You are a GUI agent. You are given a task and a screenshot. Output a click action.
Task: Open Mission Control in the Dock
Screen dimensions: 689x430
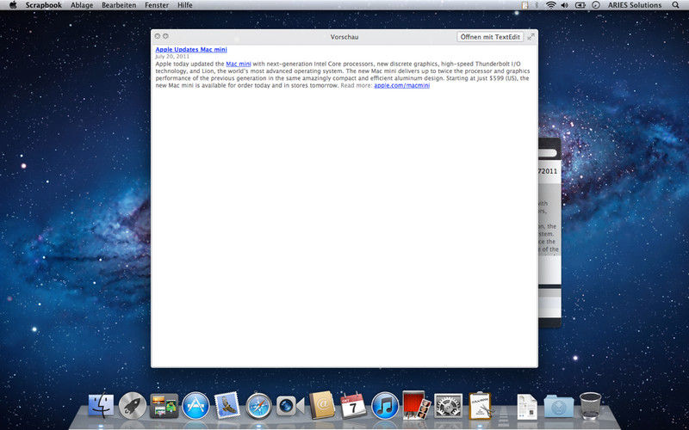tap(164, 405)
